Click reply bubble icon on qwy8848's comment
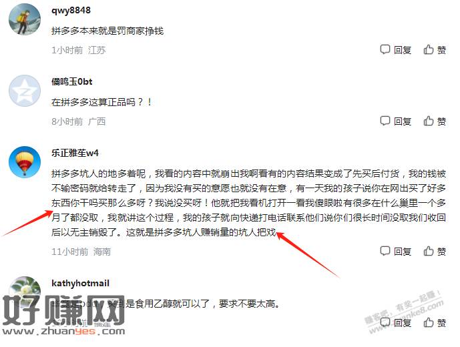 (x=385, y=49)
